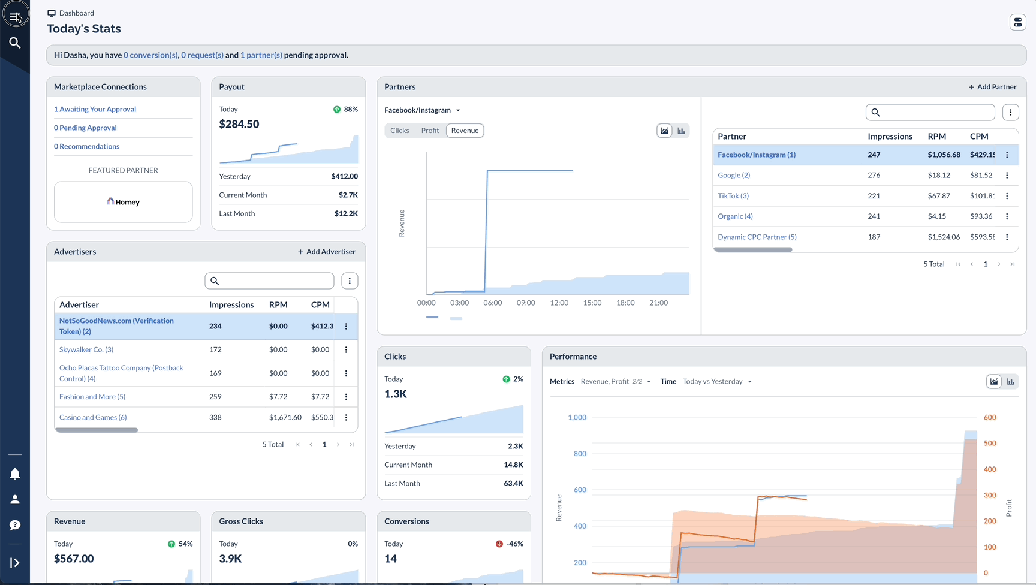The width and height of the screenshot is (1036, 585).
Task: Go to the first page of Partners table
Action: pyautogui.click(x=958, y=264)
